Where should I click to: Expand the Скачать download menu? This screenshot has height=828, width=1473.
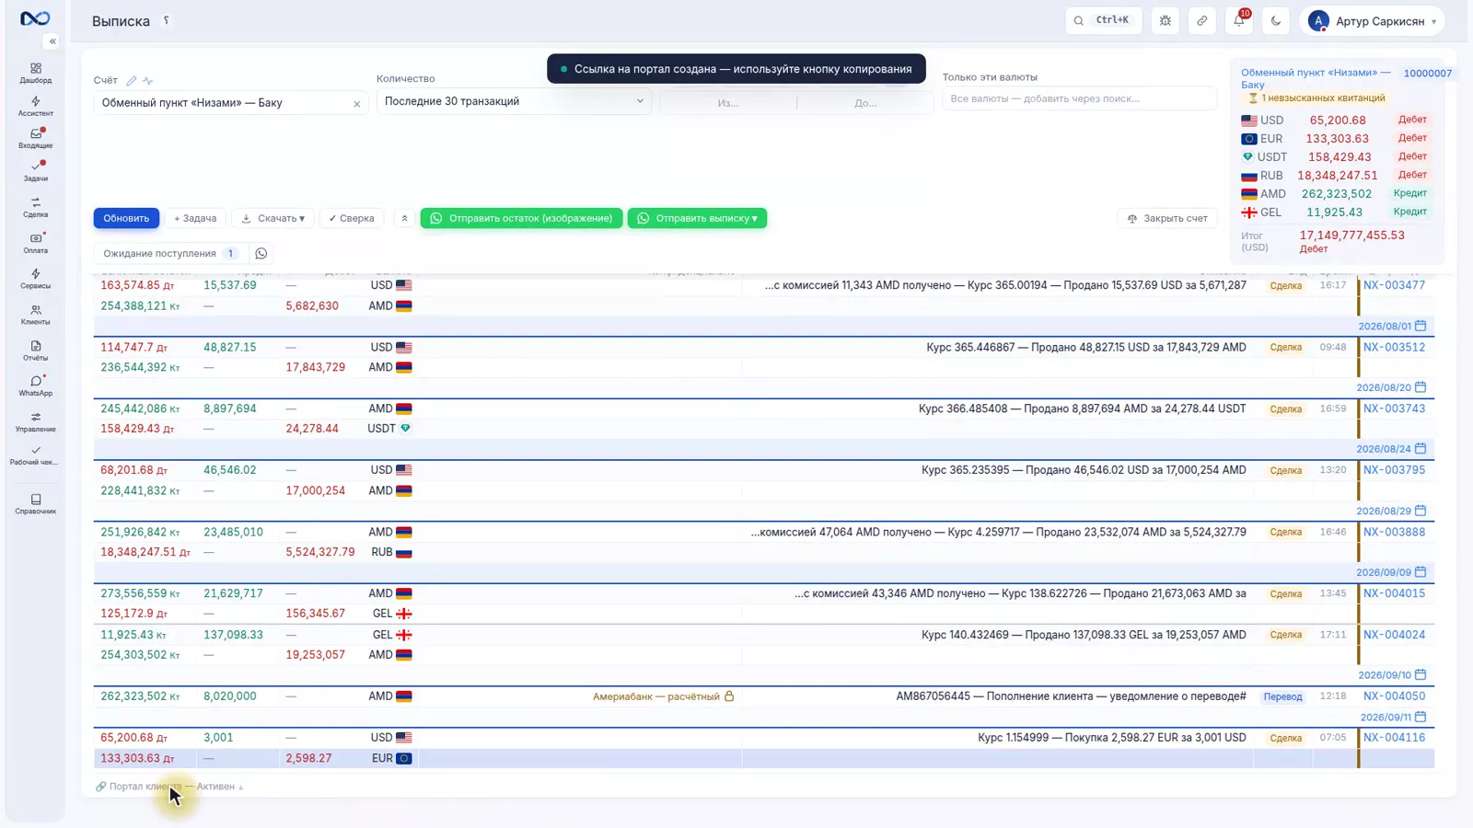click(x=273, y=218)
